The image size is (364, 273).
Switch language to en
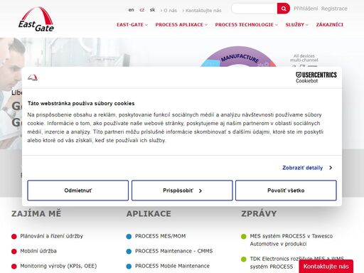(x=131, y=10)
